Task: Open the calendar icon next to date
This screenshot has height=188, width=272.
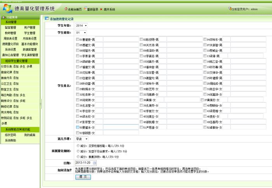Action: click(94, 163)
